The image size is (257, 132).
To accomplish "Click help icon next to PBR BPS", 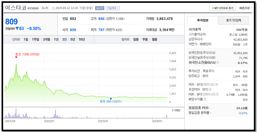I will click(x=217, y=94).
